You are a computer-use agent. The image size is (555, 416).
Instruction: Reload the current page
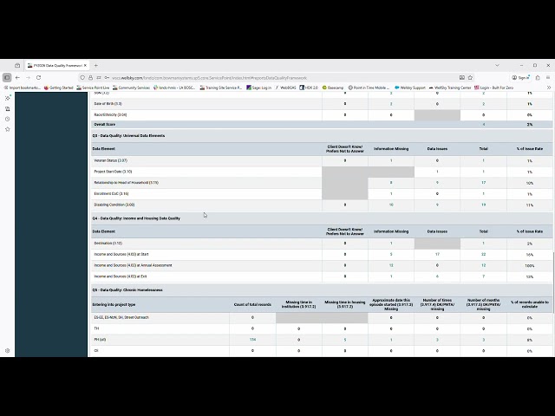[x=38, y=77]
